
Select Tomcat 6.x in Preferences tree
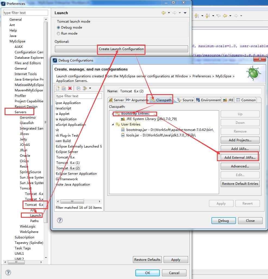click(x=34, y=205)
